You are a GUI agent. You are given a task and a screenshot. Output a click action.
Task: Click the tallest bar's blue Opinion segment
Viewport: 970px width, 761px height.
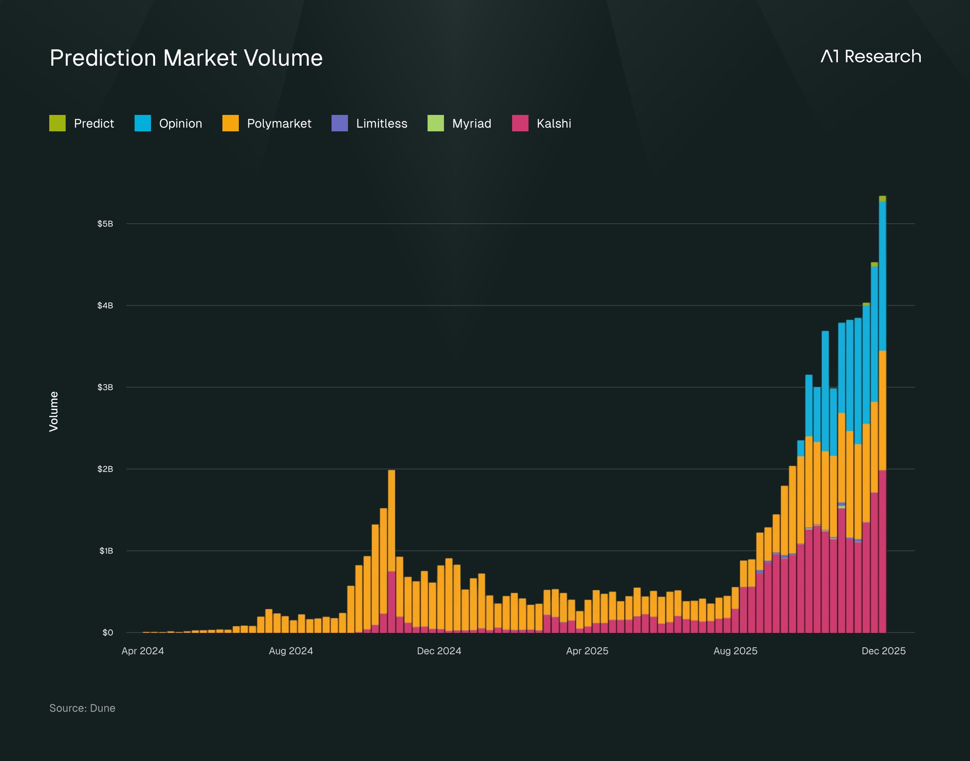pyautogui.click(x=882, y=276)
